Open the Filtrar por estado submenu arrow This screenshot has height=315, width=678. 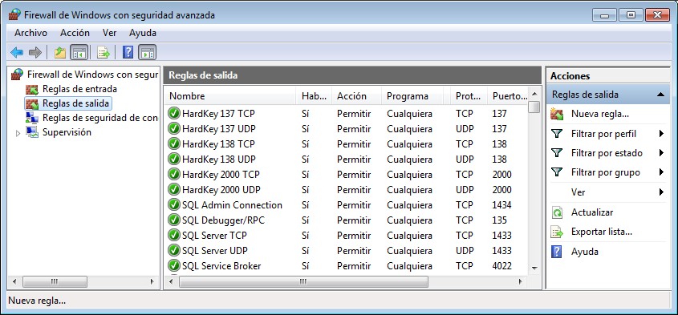click(661, 153)
